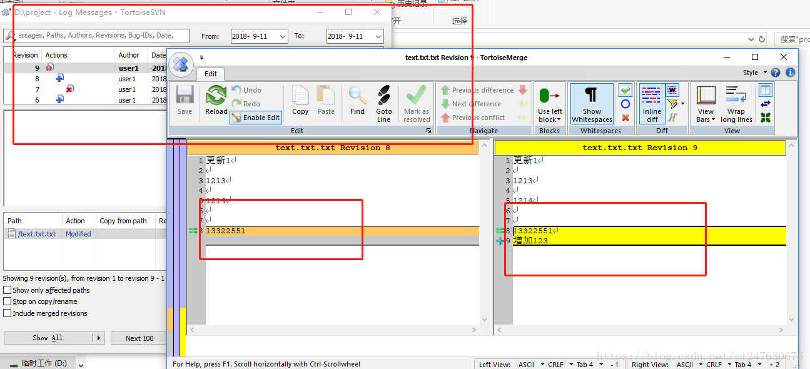Open the Left View ASCII encoding dropdown
The width and height of the screenshot is (810, 369).
point(530,364)
